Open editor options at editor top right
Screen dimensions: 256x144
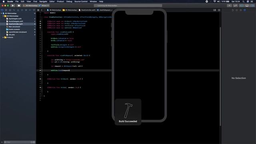click(214, 10)
